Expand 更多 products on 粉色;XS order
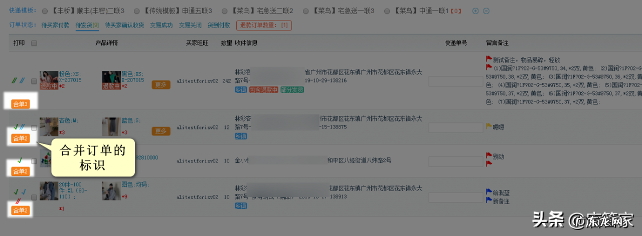 coord(161,84)
